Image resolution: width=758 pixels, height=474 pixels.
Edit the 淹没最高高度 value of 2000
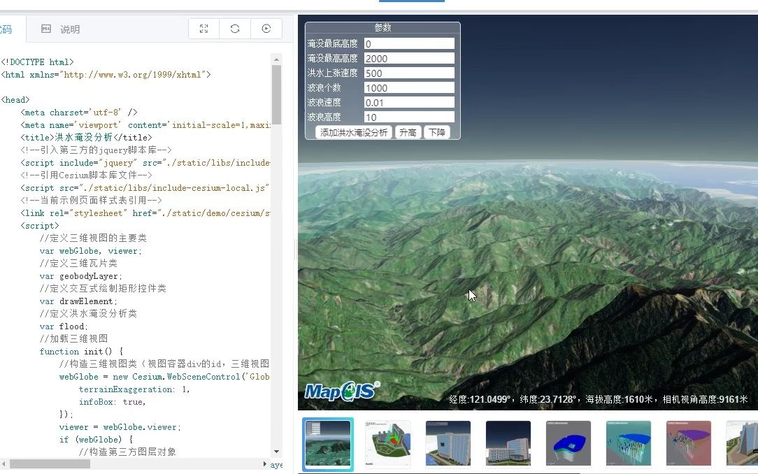click(408, 57)
